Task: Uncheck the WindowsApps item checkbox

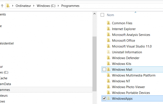Action: coord(104,98)
